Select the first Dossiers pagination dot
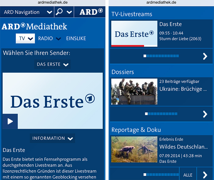214x180 pixels. (x=146, y=114)
